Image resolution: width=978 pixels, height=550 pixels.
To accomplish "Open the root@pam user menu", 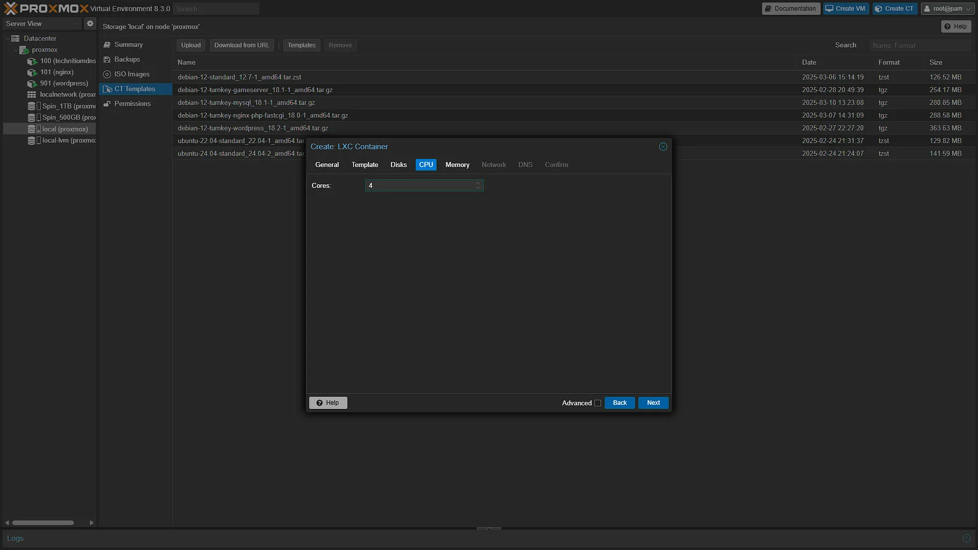I will click(x=947, y=9).
